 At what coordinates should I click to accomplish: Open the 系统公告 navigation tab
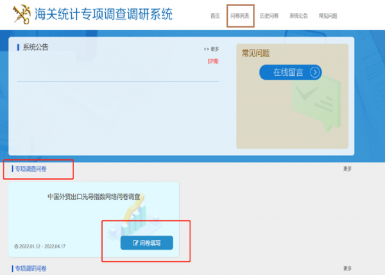click(298, 15)
